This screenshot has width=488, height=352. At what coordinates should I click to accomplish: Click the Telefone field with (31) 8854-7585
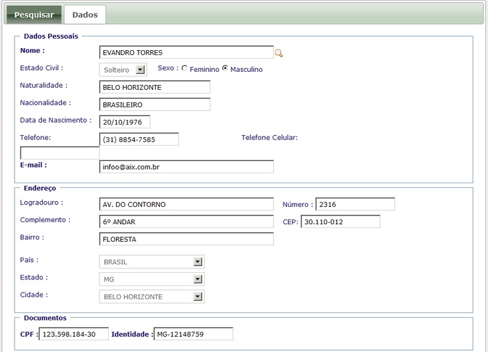point(138,139)
